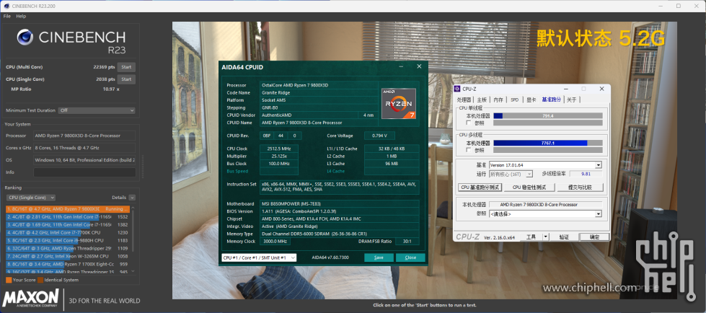Close AIDA64 CPUID with the X icon
This screenshot has width=706, height=313.
click(419, 66)
